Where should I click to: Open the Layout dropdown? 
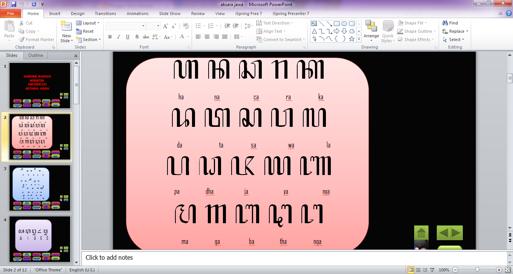point(88,23)
